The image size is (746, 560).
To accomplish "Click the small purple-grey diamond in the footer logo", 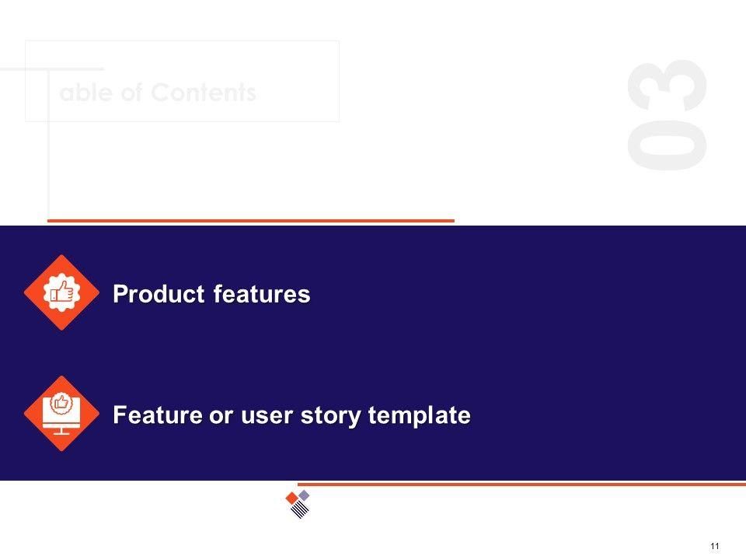I will 305,494.
